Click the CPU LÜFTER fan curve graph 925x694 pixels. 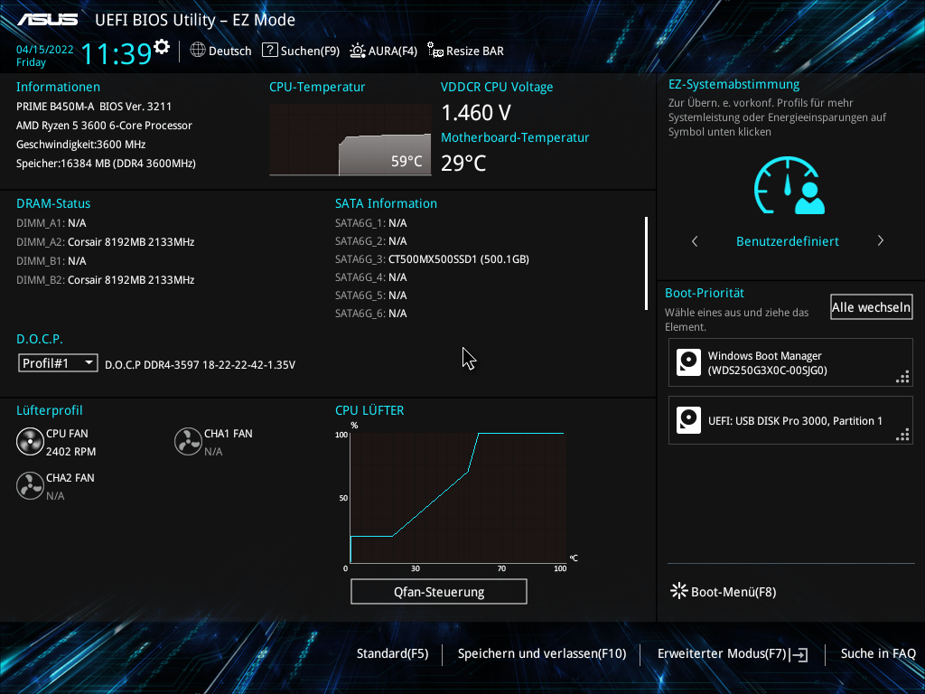pos(458,498)
